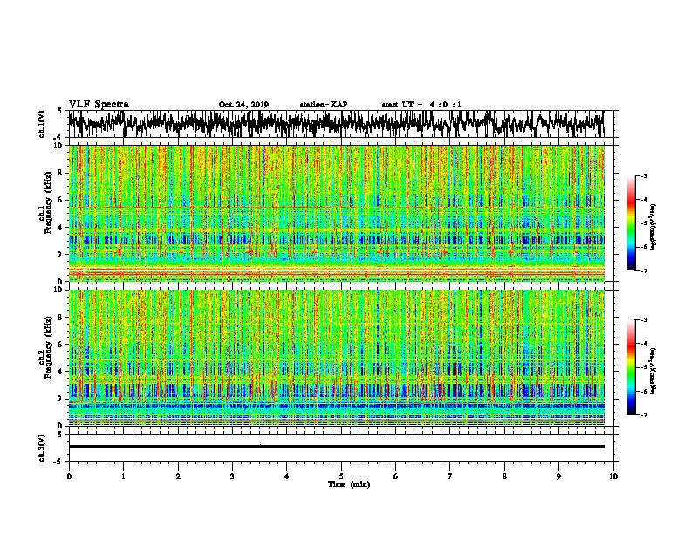
Task: Select the date text "Oct. 24, 2019"
Action: (x=243, y=105)
